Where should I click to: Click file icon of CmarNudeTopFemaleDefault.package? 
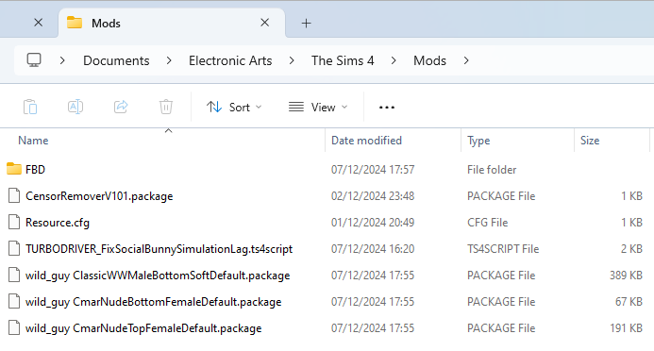click(14, 327)
